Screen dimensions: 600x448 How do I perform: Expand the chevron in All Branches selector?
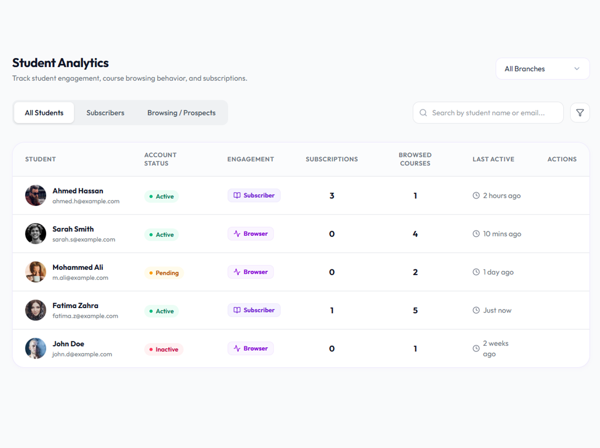coord(576,69)
